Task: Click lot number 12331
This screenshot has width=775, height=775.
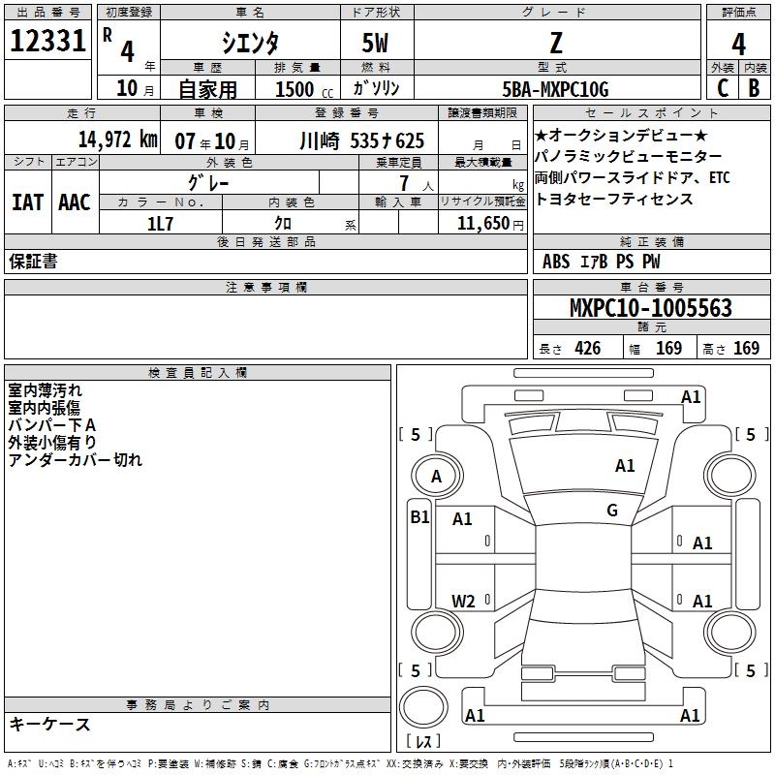Action: tap(47, 41)
